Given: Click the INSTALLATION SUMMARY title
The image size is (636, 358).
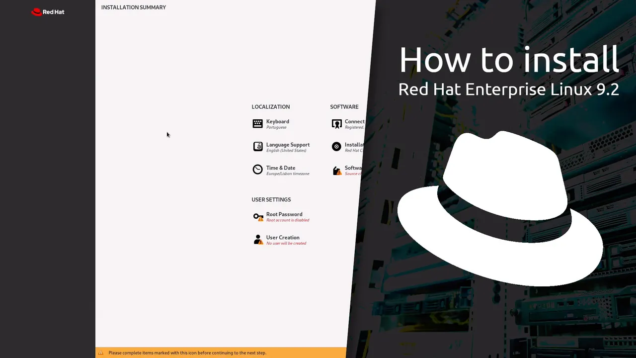Looking at the screenshot, I should coord(133,7).
